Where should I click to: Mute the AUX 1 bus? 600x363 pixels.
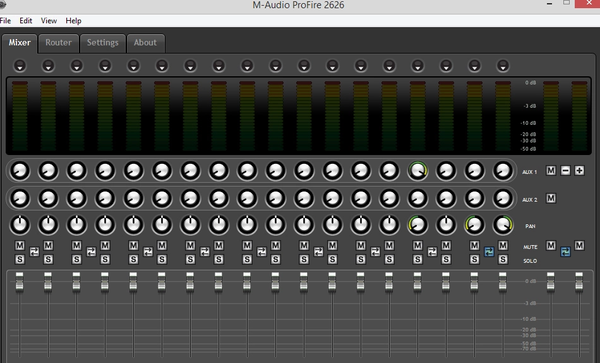(551, 171)
